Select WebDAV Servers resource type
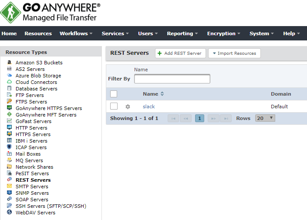The image size is (307, 220). point(35,213)
